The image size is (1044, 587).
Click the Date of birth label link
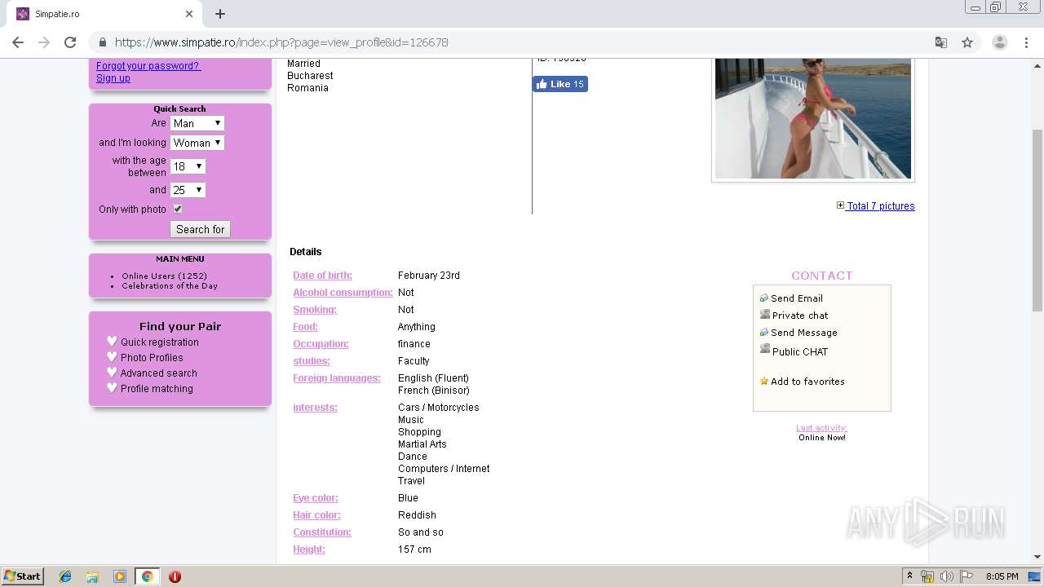point(323,276)
